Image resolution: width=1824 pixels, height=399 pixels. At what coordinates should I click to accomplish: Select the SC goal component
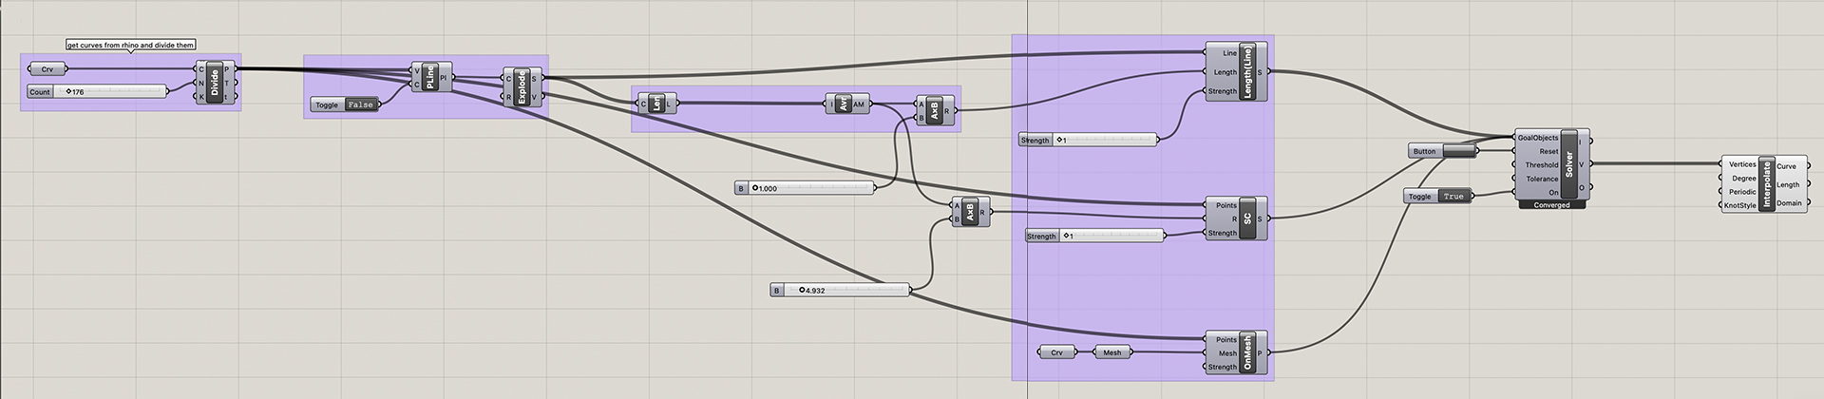[x=1247, y=218]
